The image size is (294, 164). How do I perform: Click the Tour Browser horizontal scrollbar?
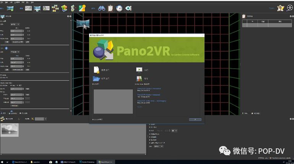73,154
